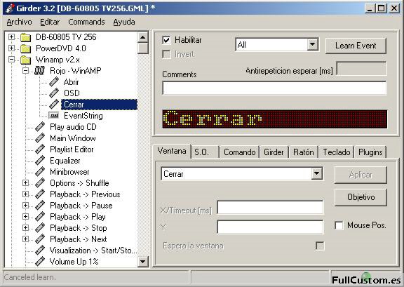Switch to the Teclado tab
Viewport: 404px width, 287px height.
[336, 152]
